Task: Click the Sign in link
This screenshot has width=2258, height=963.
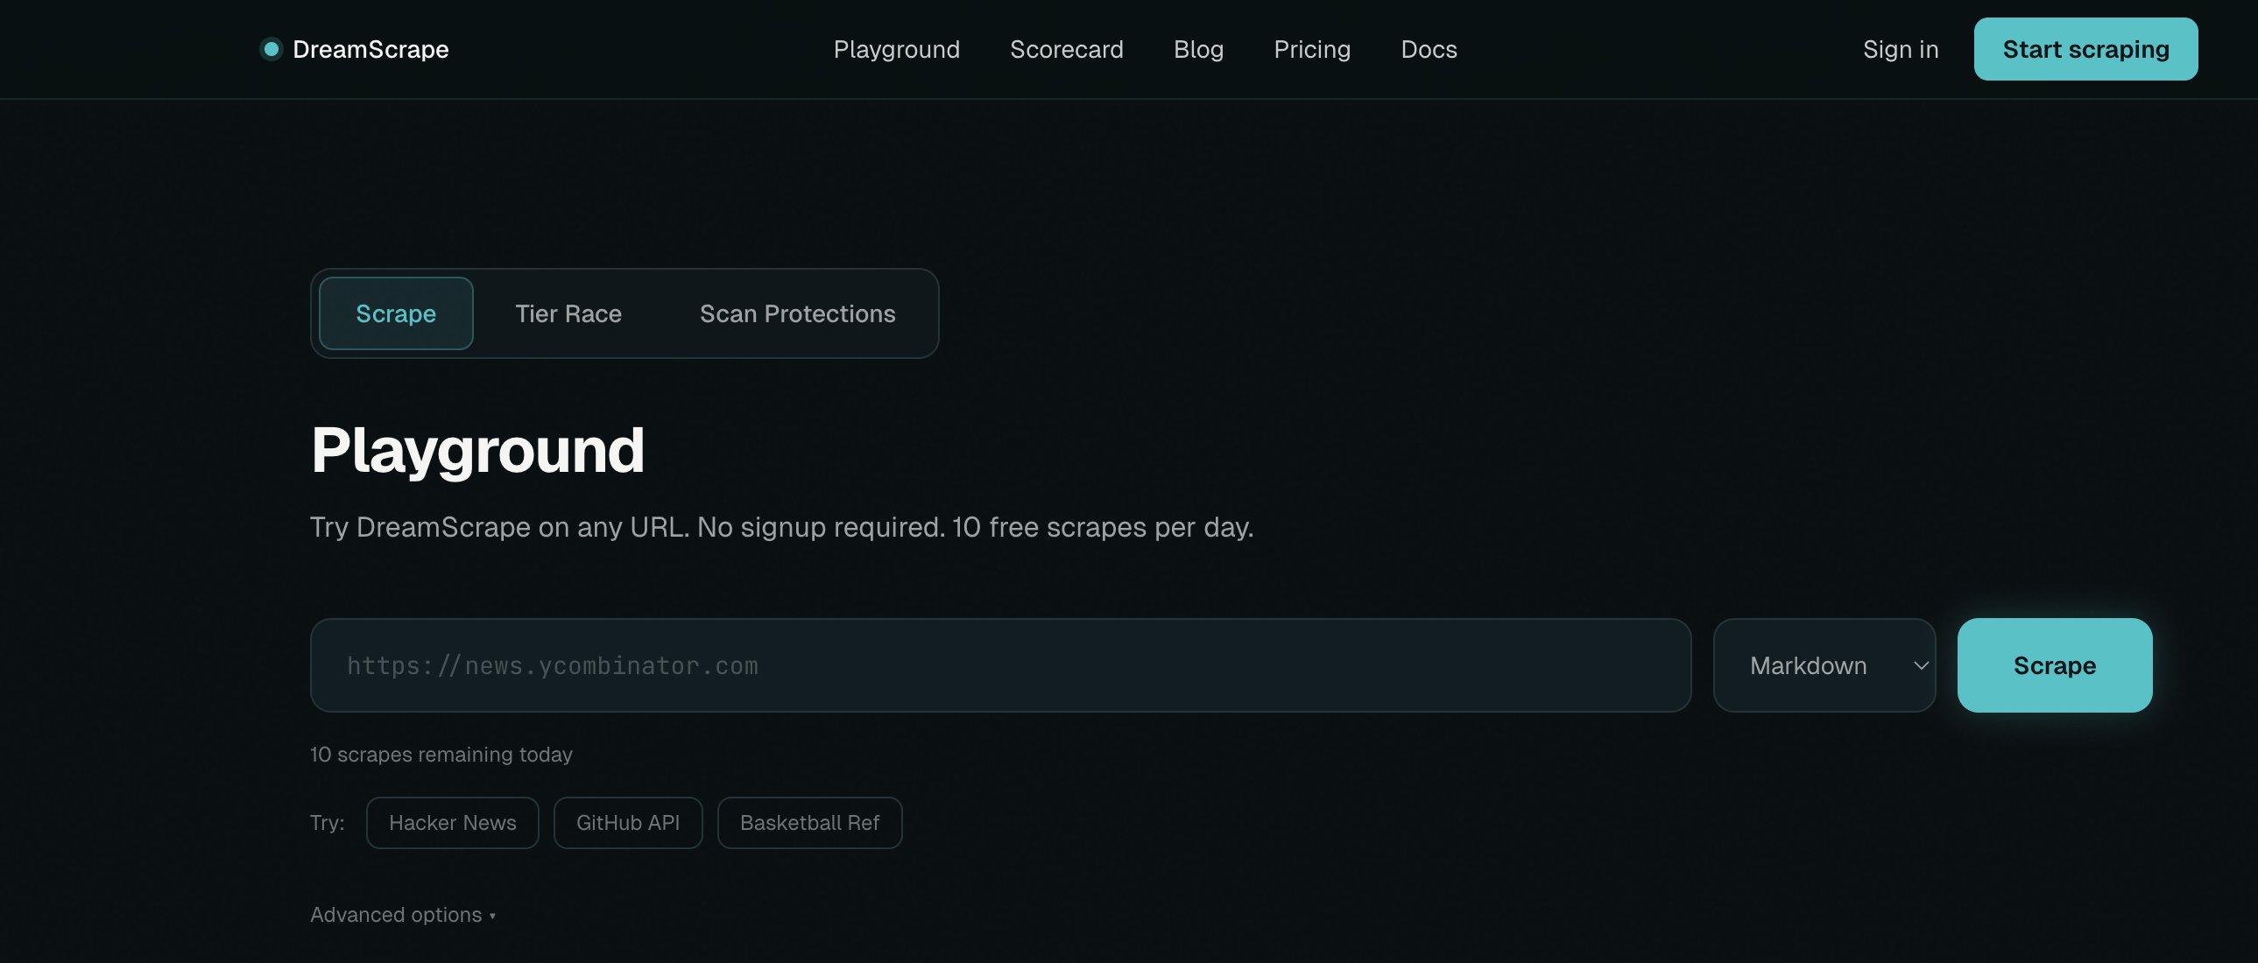Action: [1900, 49]
